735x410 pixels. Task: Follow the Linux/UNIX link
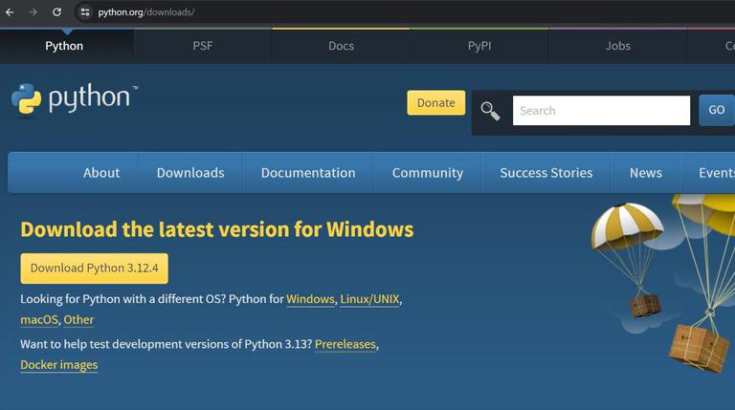tap(369, 299)
